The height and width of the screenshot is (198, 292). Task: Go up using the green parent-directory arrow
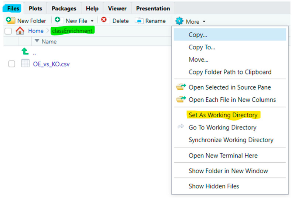25,51
